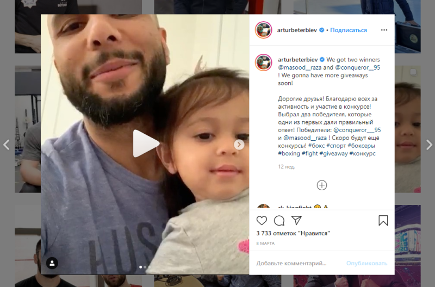
Task: Share the post with the paper plane icon
Action: click(x=296, y=221)
